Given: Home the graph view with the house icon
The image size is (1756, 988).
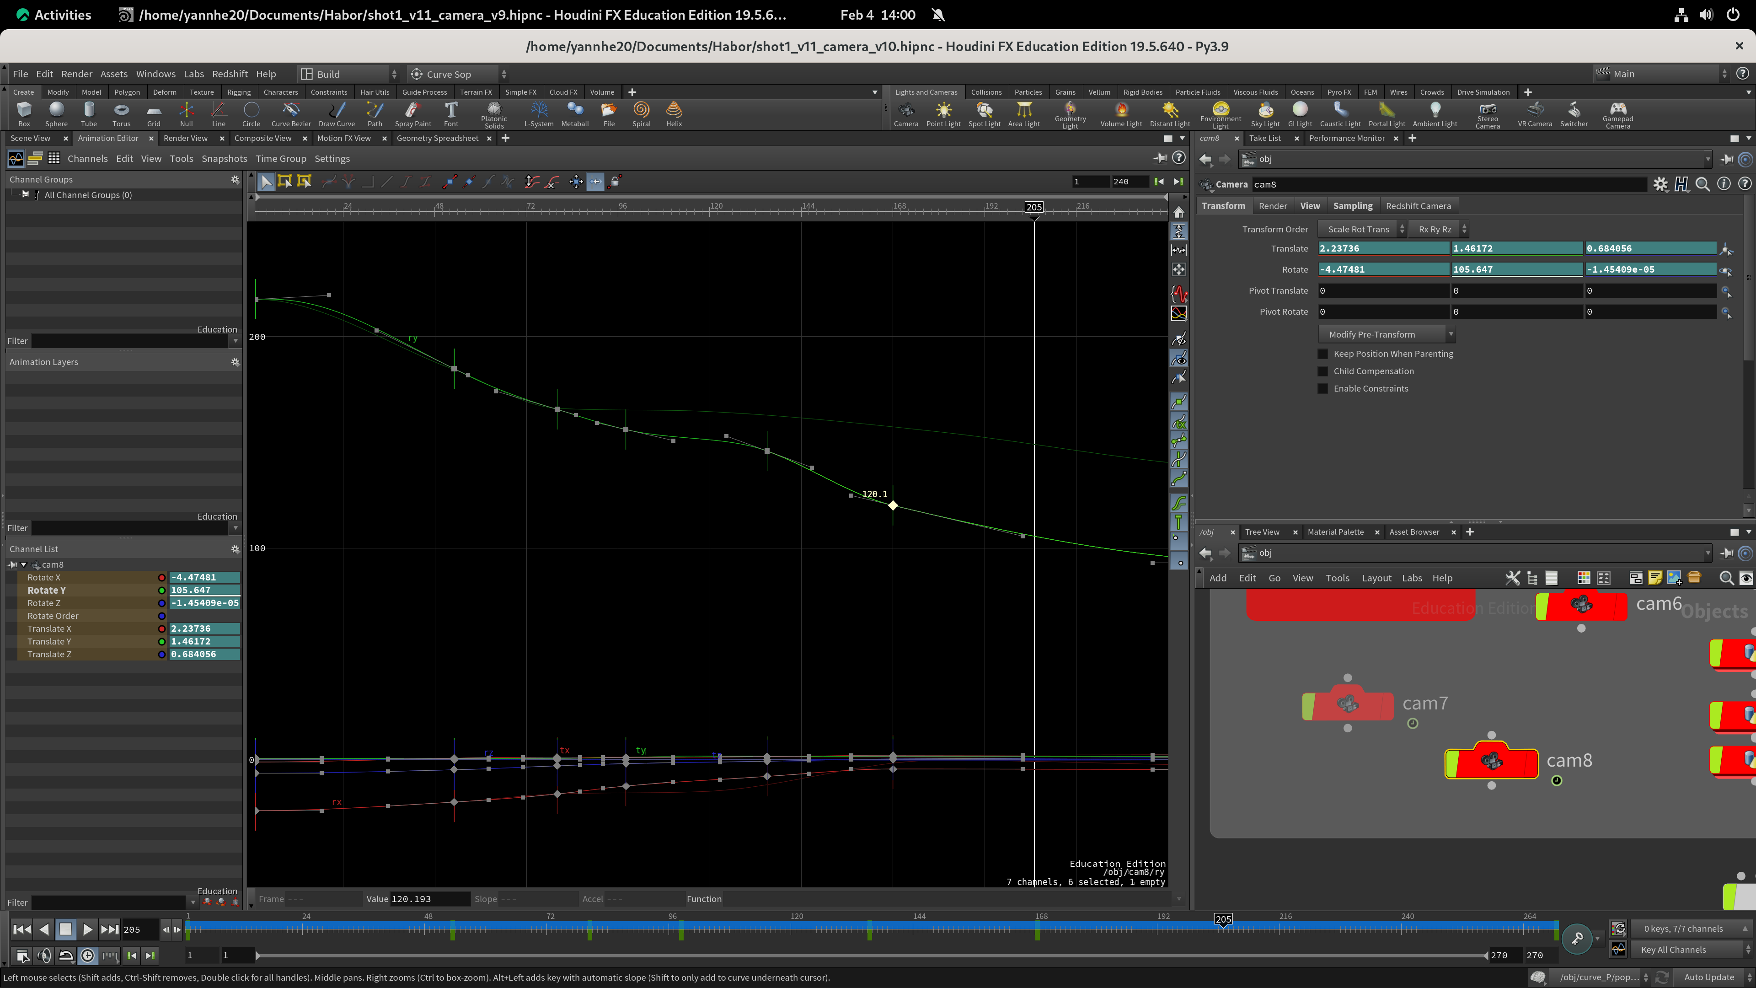Looking at the screenshot, I should 1178,213.
